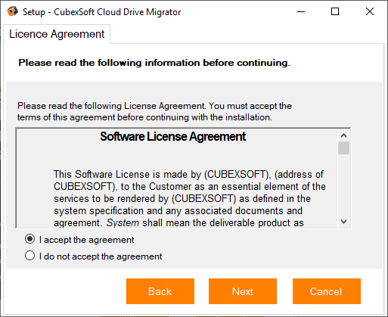
Task: Click inside the license agreement paragraph text
Action: (190, 198)
